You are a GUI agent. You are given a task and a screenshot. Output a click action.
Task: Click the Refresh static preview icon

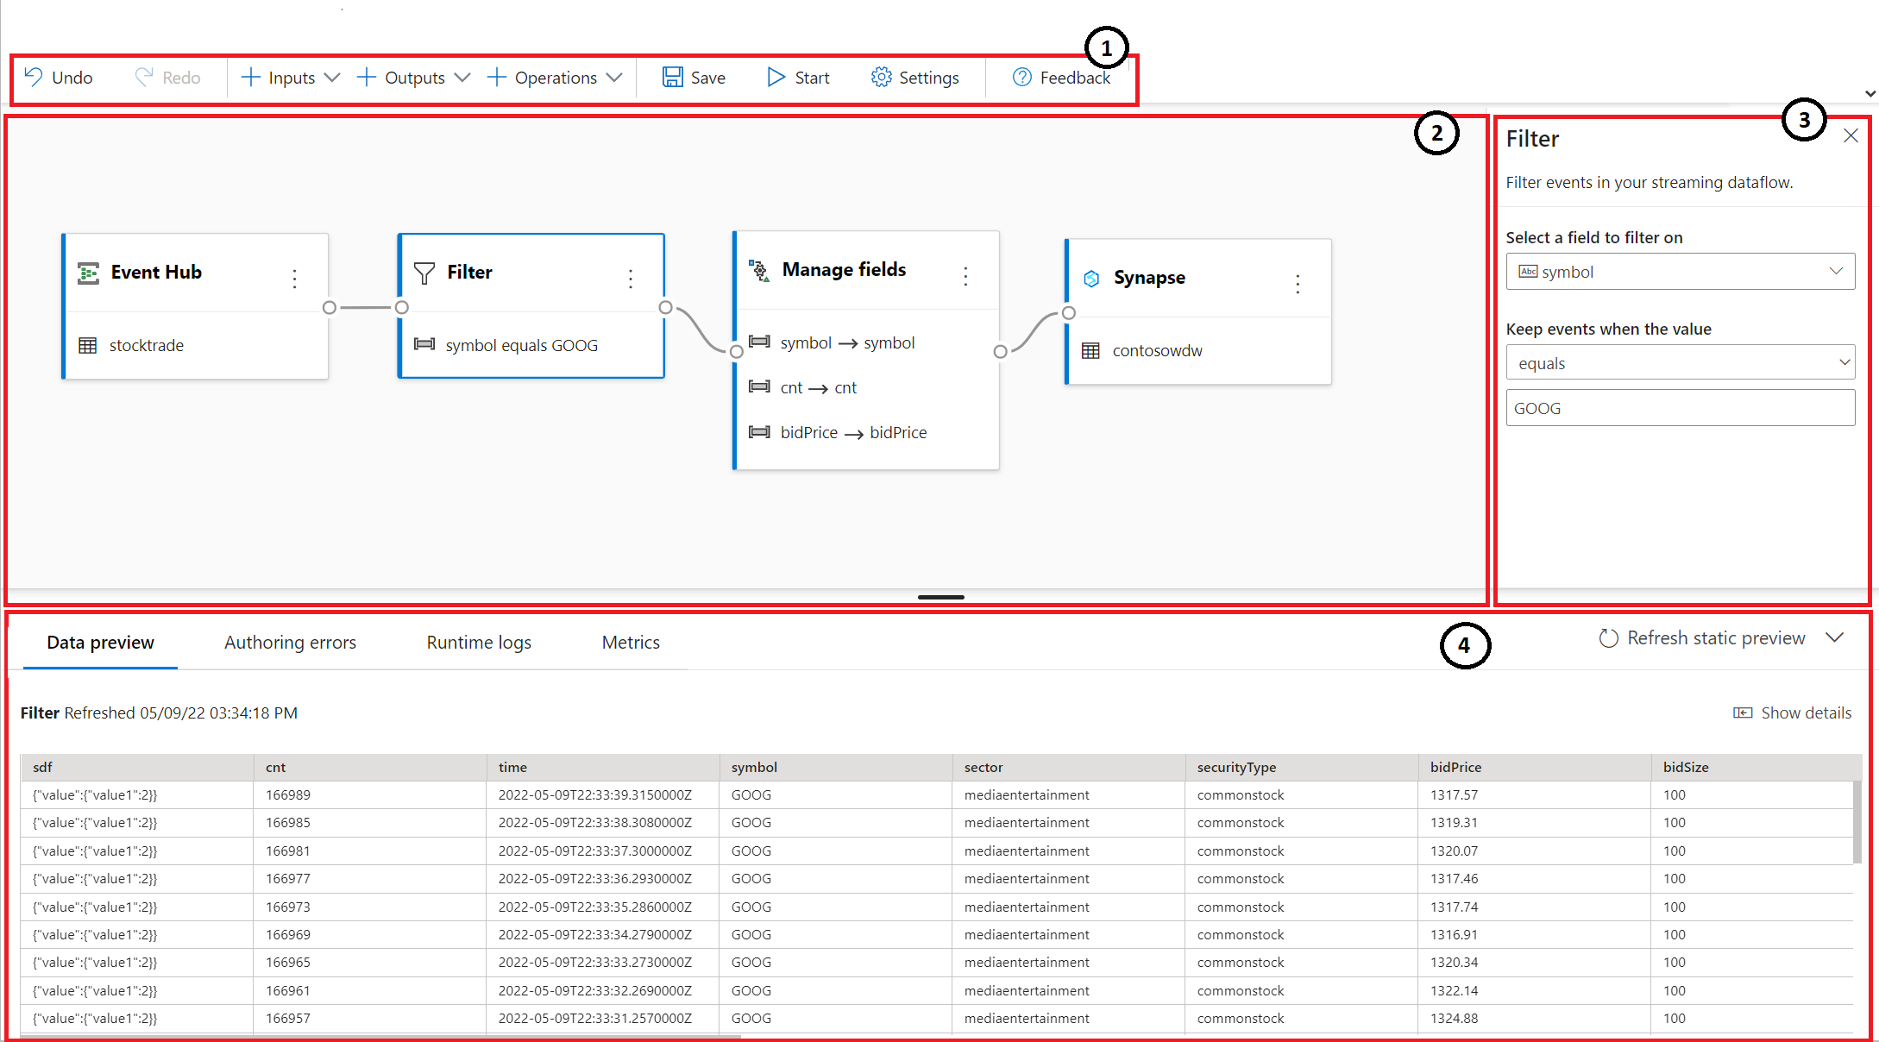pos(1608,638)
